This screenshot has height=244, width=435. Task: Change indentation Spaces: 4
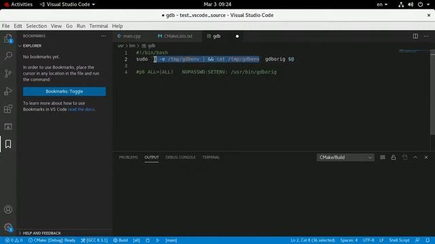click(349, 241)
